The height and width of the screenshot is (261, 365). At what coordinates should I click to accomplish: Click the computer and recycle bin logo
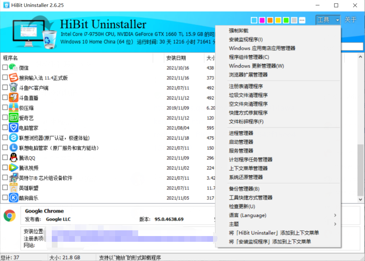35,32
